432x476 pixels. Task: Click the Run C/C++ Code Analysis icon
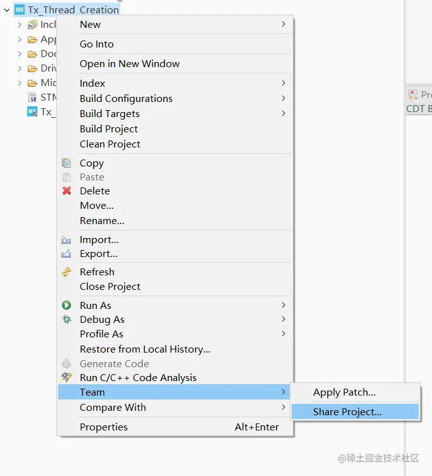coord(66,377)
